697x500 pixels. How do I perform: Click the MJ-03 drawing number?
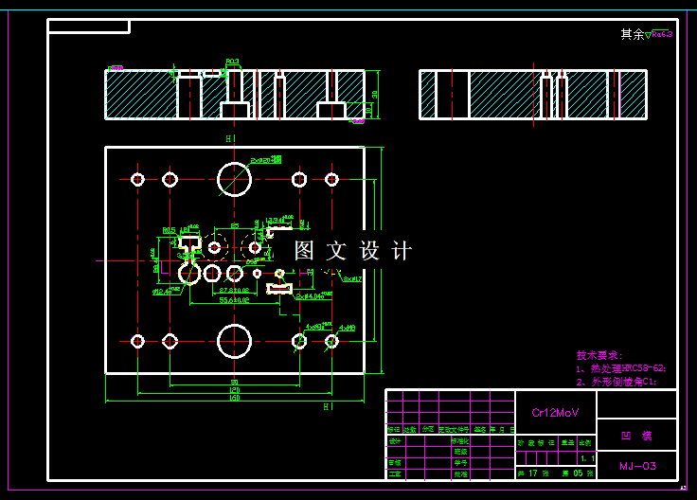click(x=638, y=466)
